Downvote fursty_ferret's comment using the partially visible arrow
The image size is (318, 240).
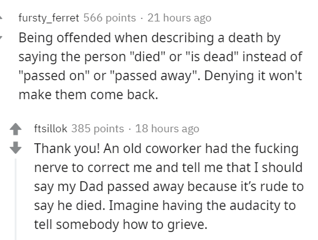point(1,37)
